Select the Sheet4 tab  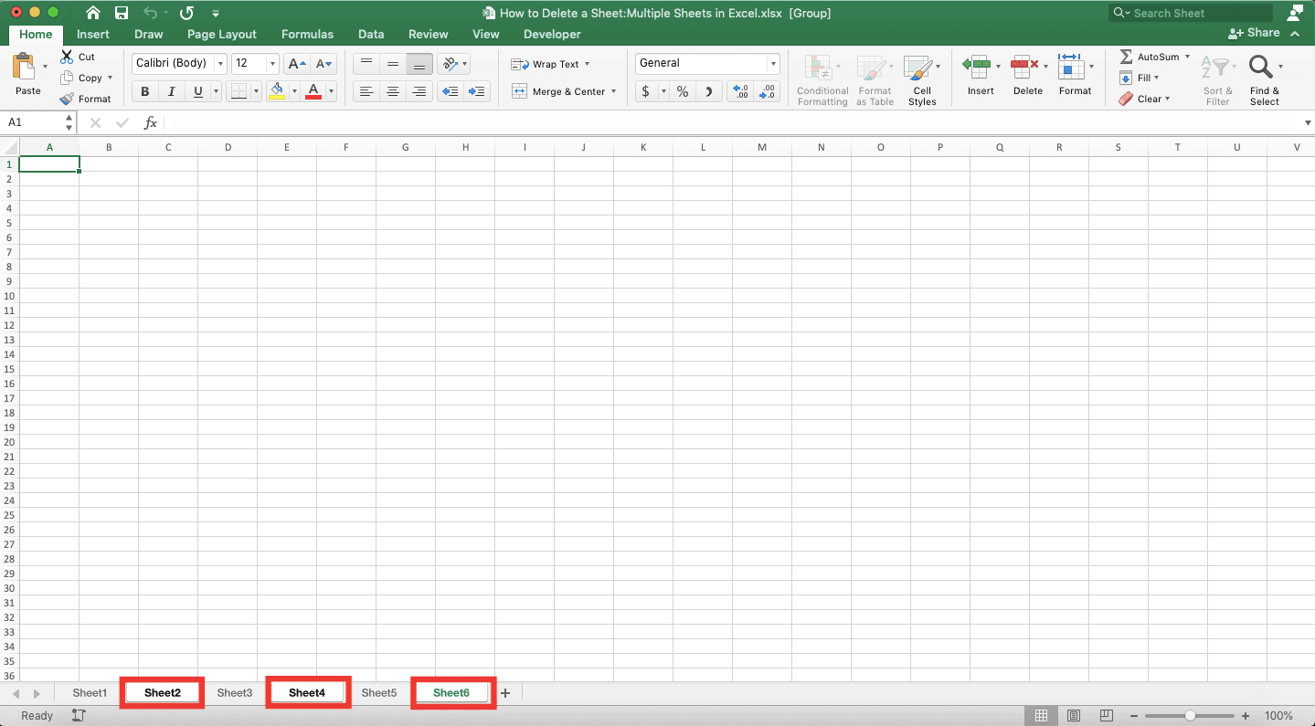click(x=307, y=692)
